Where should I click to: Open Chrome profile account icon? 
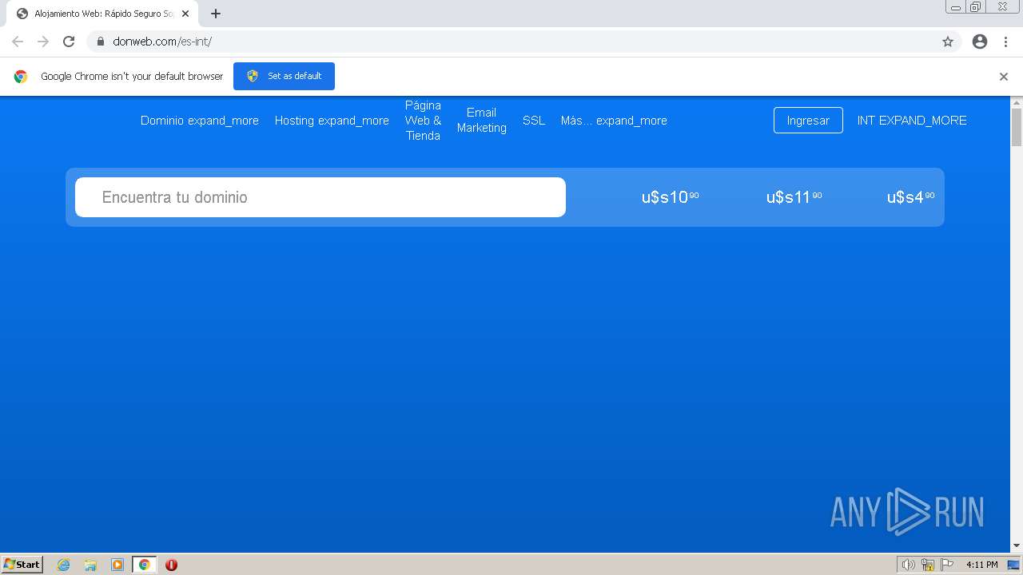pos(980,42)
